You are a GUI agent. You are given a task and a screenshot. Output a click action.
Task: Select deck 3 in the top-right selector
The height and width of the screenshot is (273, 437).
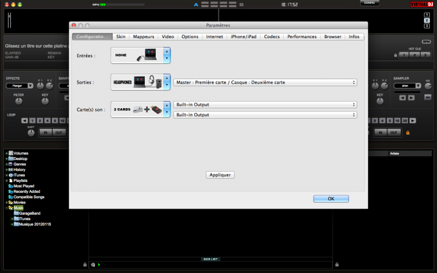(x=427, y=26)
